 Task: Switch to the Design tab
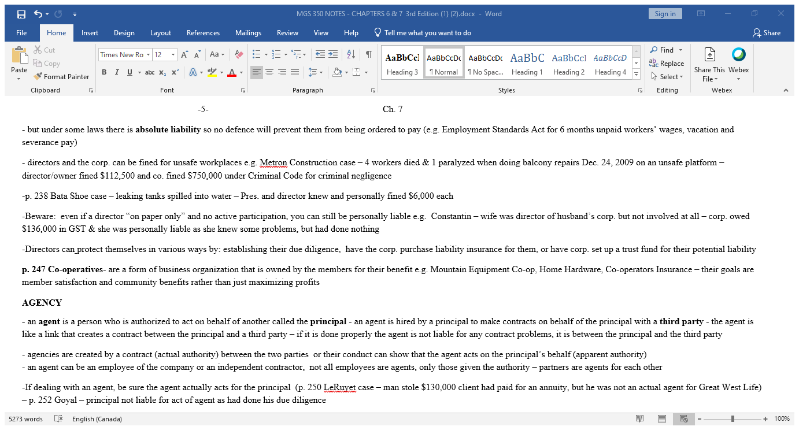pos(124,33)
